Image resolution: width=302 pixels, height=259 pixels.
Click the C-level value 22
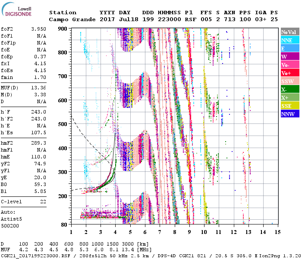[x=43, y=201]
